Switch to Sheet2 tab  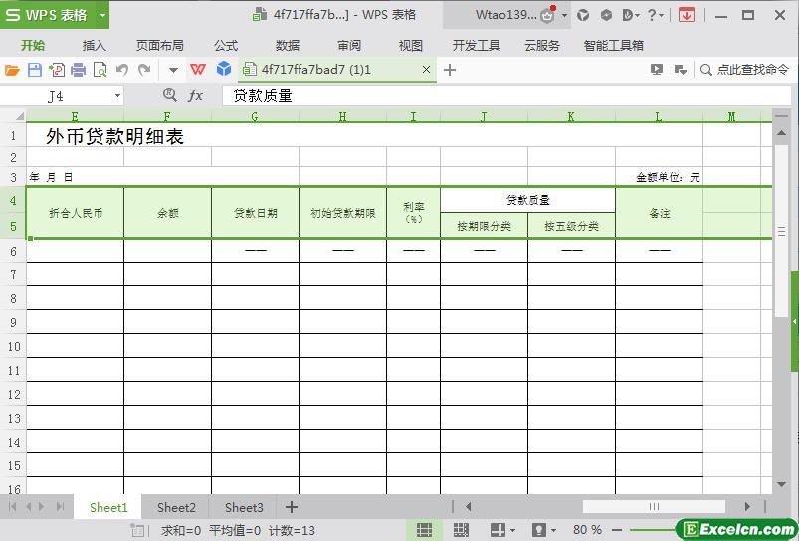[176, 507]
